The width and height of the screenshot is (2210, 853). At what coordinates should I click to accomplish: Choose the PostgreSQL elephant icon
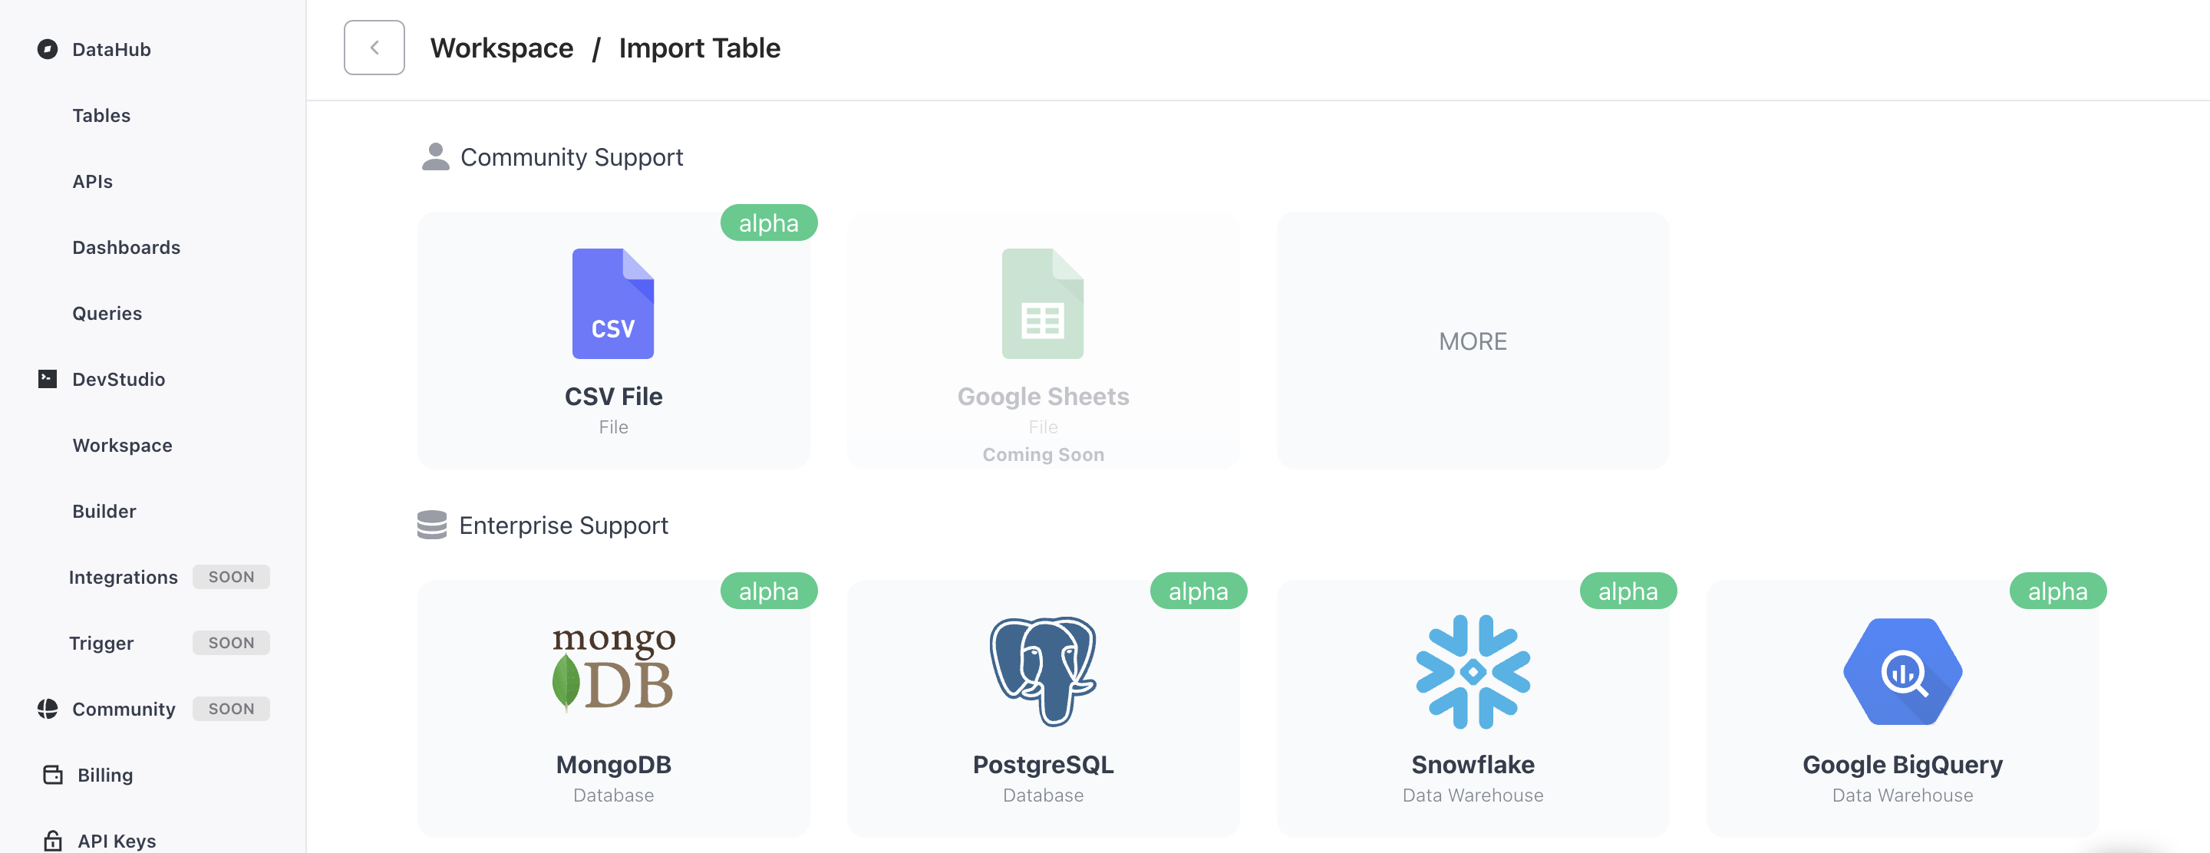click(x=1042, y=671)
